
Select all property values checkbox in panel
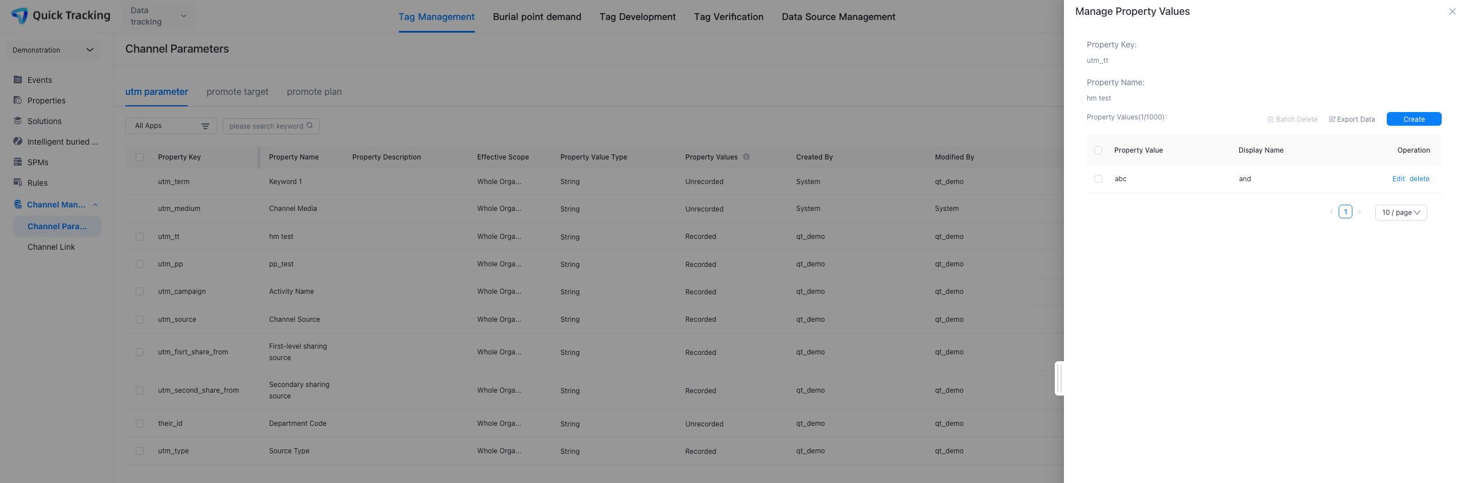tap(1098, 150)
